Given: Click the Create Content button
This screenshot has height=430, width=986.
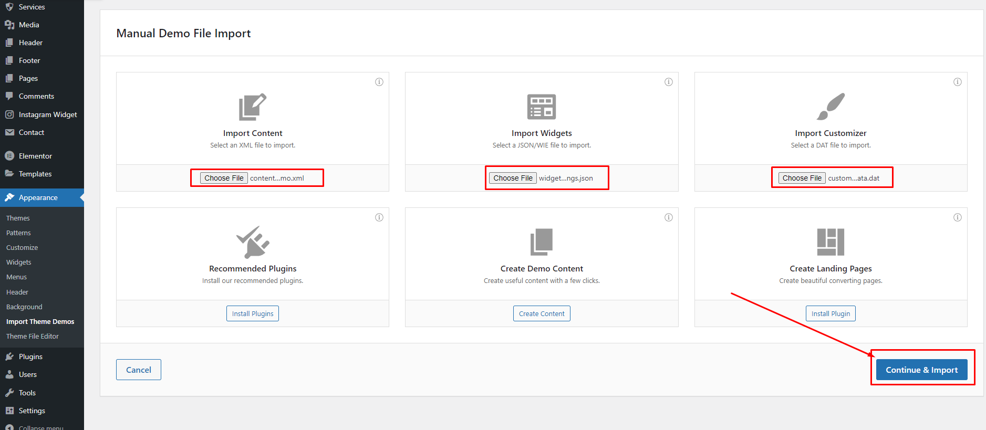Looking at the screenshot, I should [x=542, y=313].
